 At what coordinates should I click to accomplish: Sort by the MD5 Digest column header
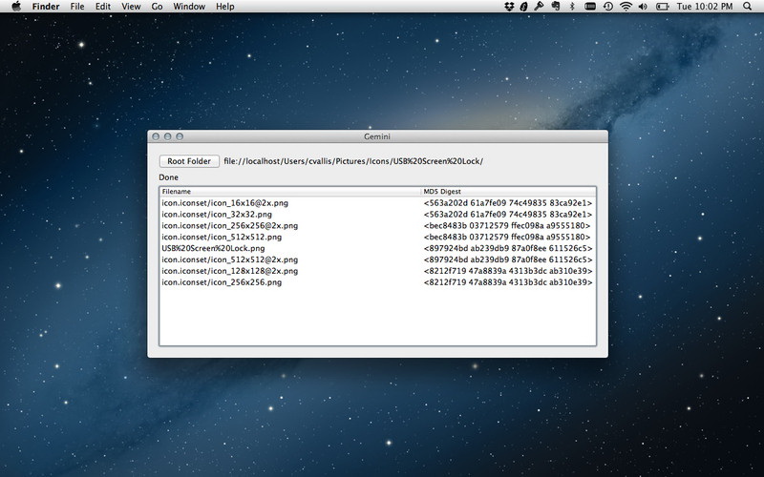[506, 192]
